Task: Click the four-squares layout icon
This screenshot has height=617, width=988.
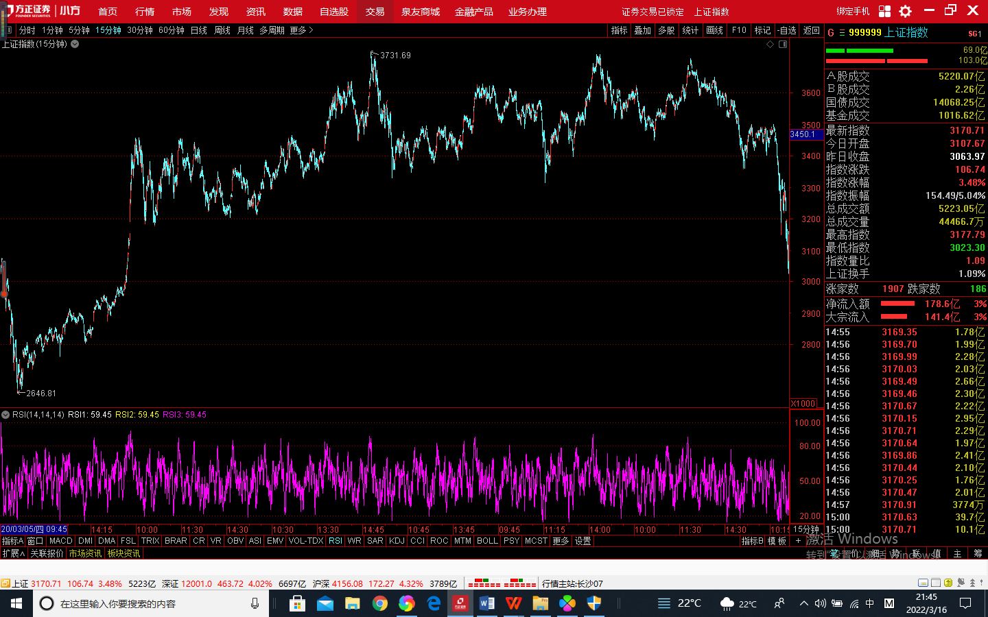Action: 884,11
